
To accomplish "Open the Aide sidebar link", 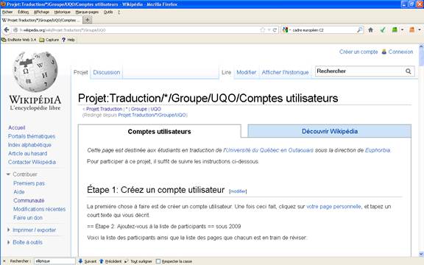I will [x=19, y=192].
